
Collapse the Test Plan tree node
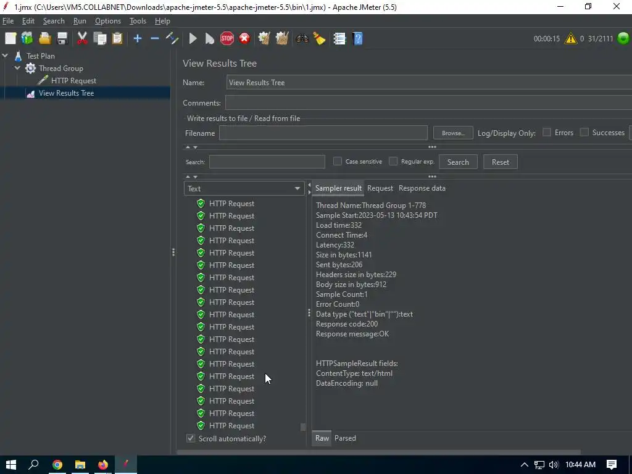coord(5,56)
